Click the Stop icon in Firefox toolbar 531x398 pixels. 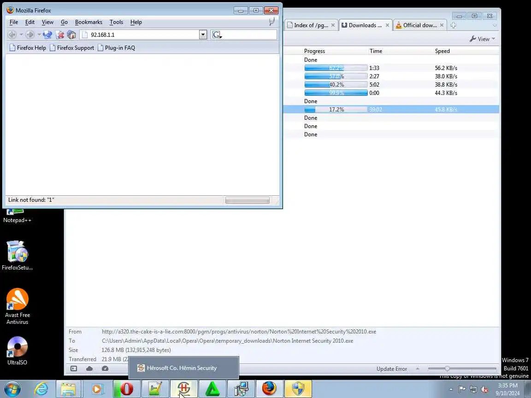point(60,35)
